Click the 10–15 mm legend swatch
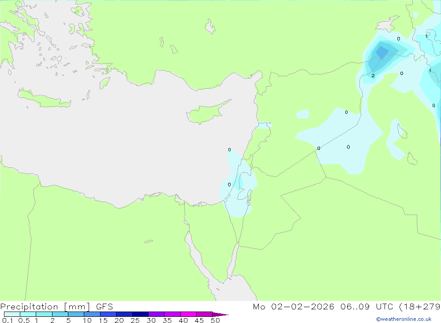The image size is (441, 323). pos(92,314)
